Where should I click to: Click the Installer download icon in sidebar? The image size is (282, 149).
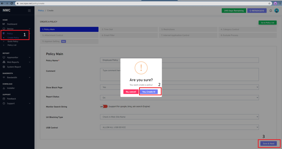[4, 88]
